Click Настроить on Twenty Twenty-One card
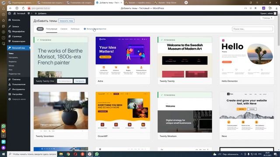 pos(80,81)
